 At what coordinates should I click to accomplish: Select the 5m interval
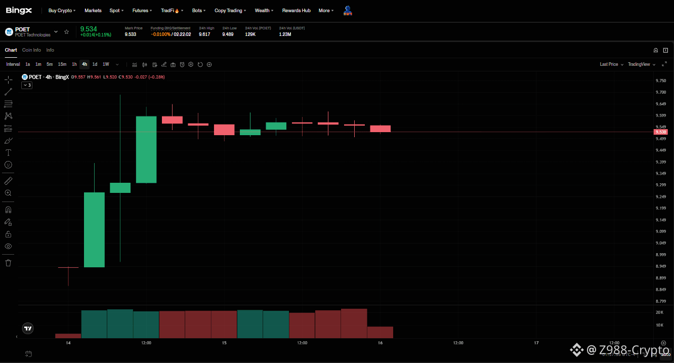click(x=50, y=64)
